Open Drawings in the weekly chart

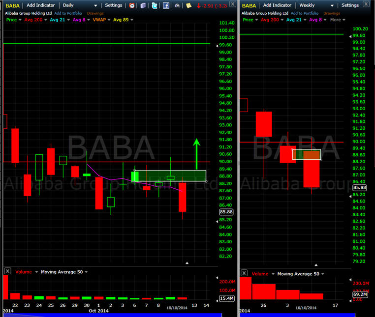332,13
